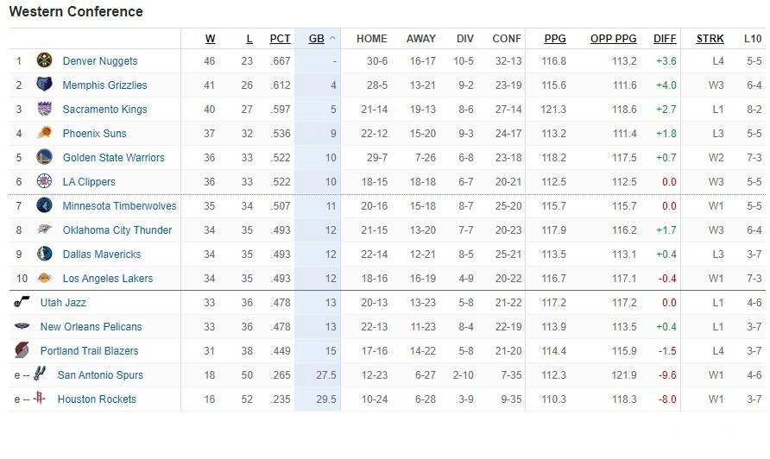Sort standings by W column

pos(211,39)
